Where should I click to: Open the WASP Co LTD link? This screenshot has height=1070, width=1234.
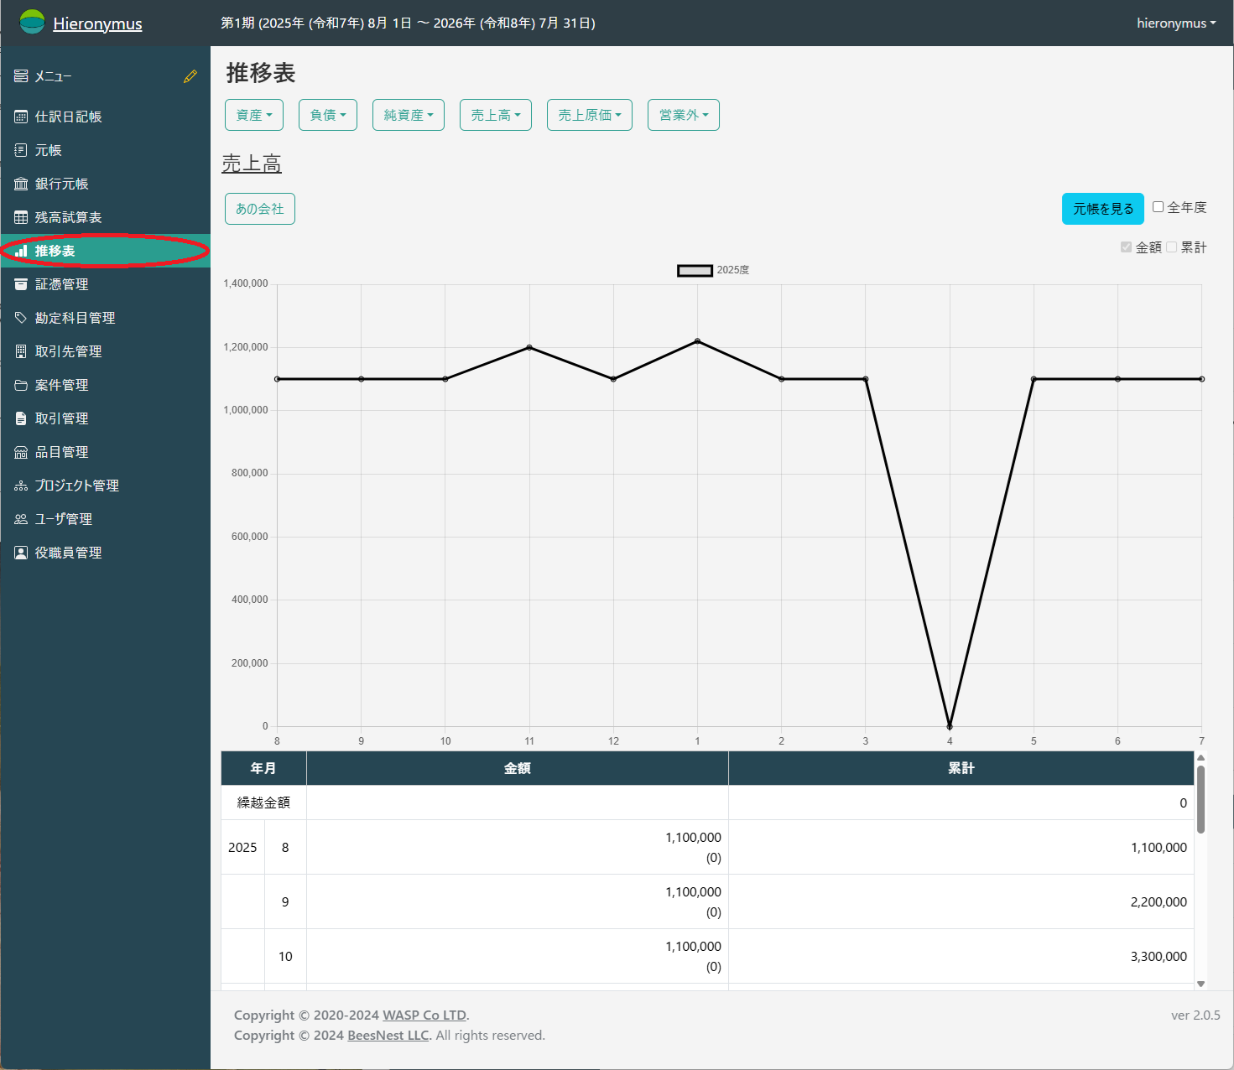[x=424, y=1015]
